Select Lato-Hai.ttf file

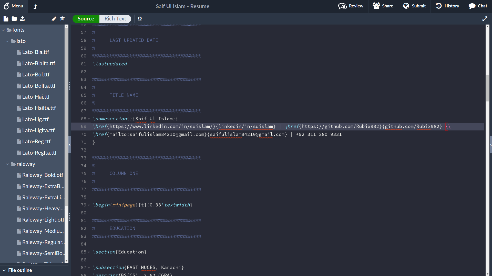(36, 97)
